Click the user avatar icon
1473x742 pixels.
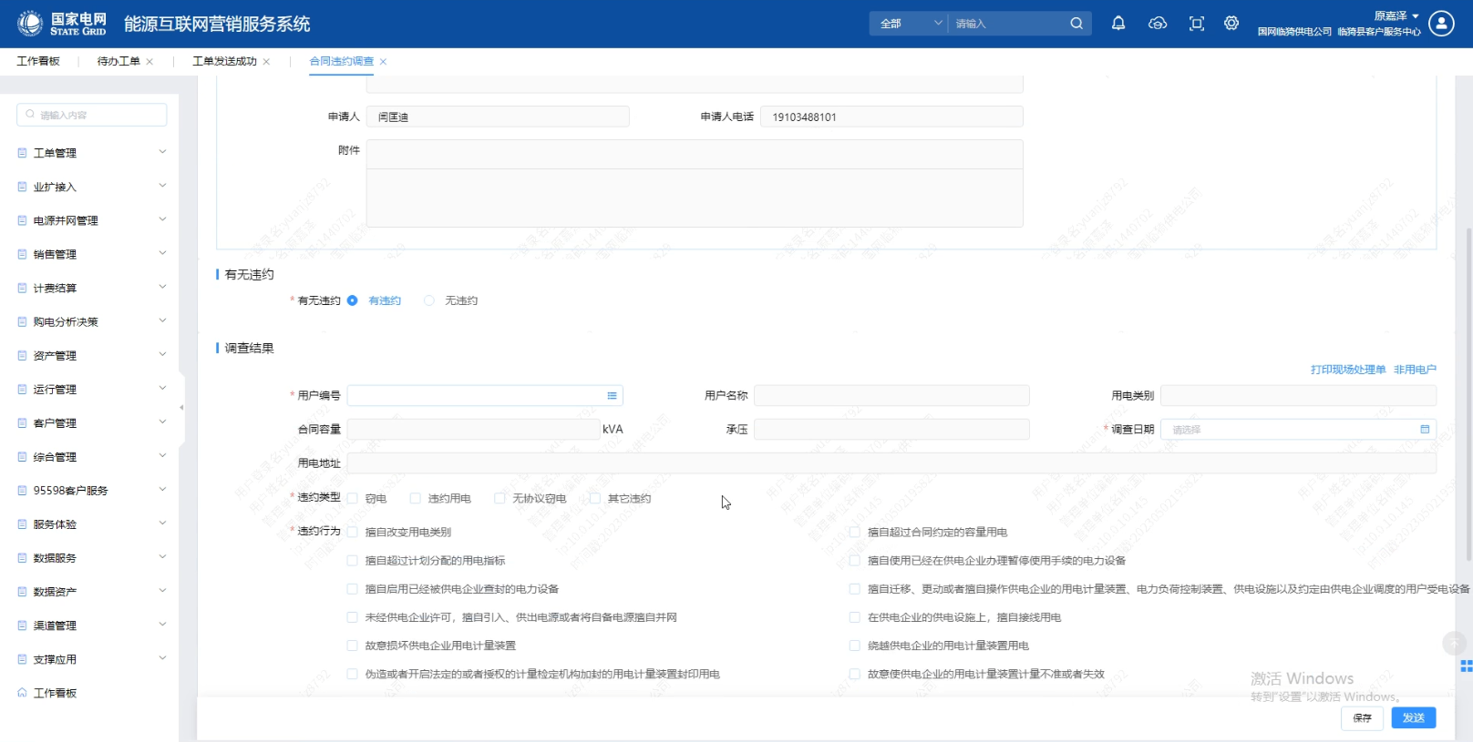[1441, 24]
